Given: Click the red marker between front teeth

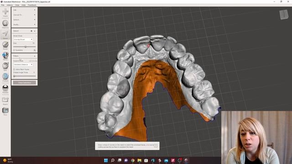Looking at the screenshot, I should pos(148,46).
